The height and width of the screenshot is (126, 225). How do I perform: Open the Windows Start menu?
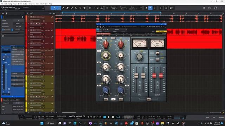click(x=42, y=123)
